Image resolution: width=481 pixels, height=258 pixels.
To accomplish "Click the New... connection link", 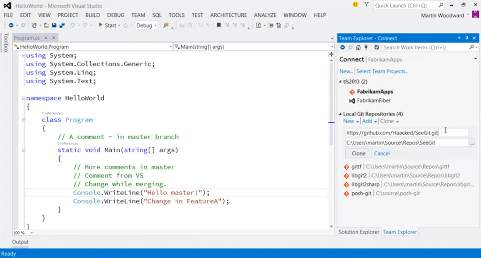I will [x=346, y=71].
